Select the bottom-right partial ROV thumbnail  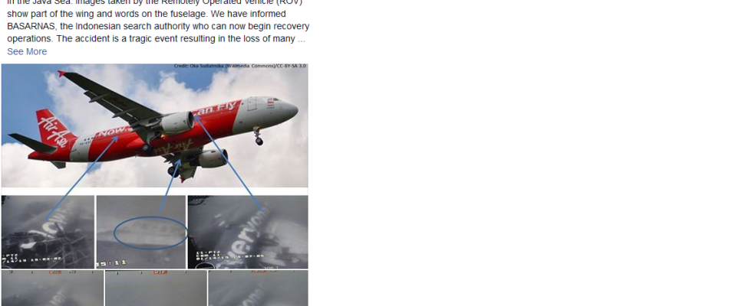pyautogui.click(x=258, y=288)
